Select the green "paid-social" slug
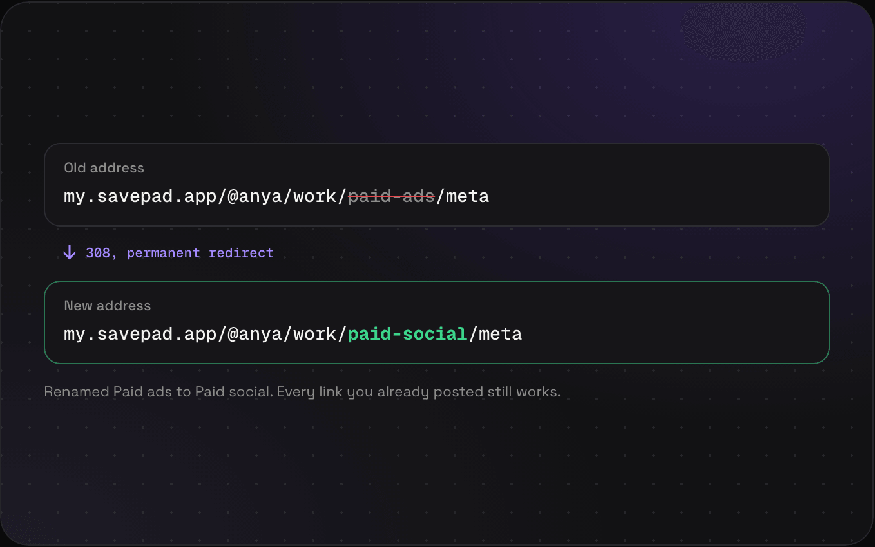 [x=408, y=334]
